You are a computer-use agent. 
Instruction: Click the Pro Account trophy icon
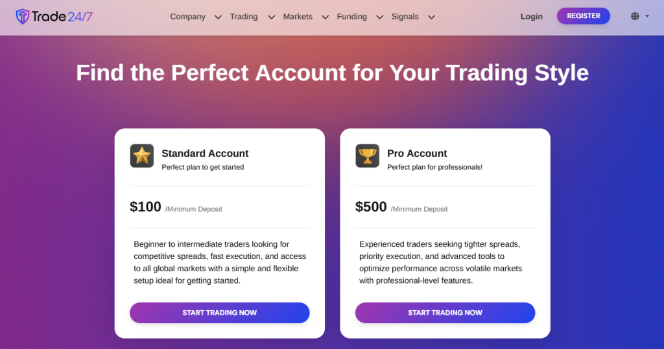tap(367, 155)
